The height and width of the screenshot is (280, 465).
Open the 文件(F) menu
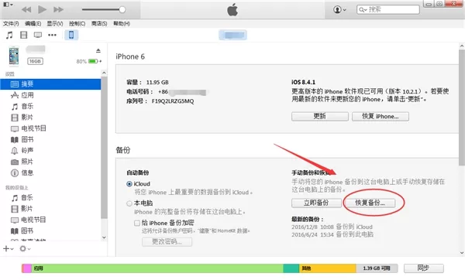pos(11,24)
